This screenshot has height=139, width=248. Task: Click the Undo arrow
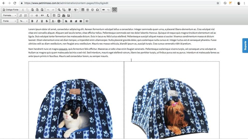[x=48, y=10]
